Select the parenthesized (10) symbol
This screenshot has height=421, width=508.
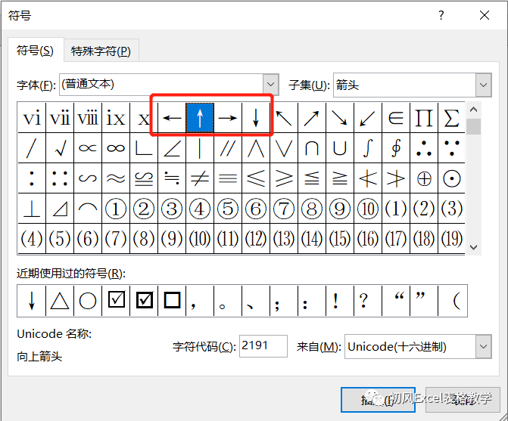click(x=200, y=239)
